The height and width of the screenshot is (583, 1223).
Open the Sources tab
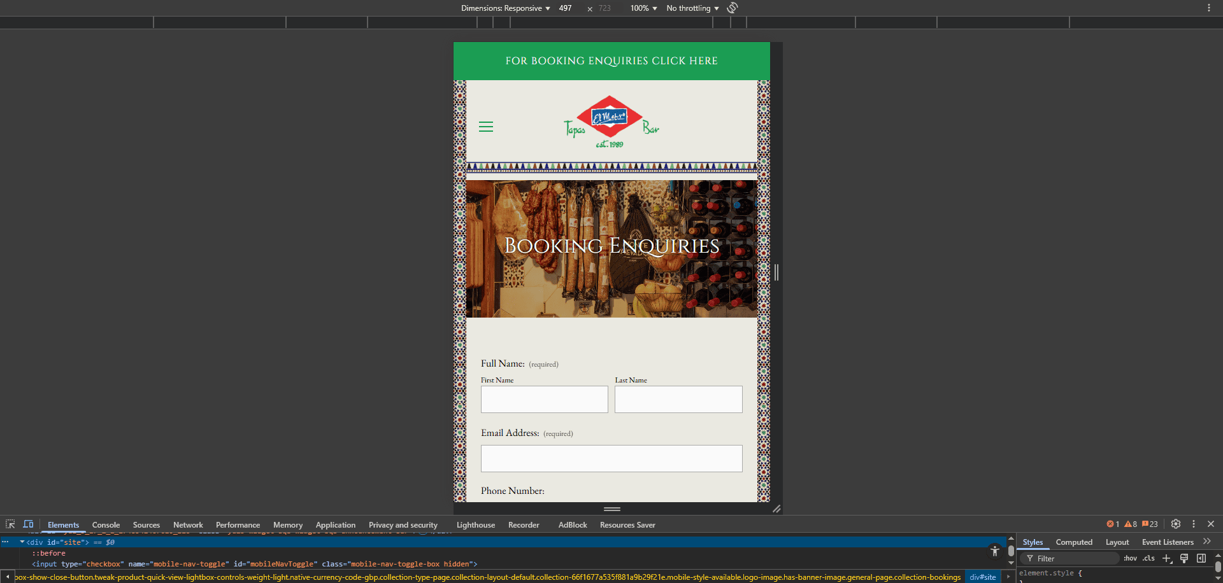[147, 525]
